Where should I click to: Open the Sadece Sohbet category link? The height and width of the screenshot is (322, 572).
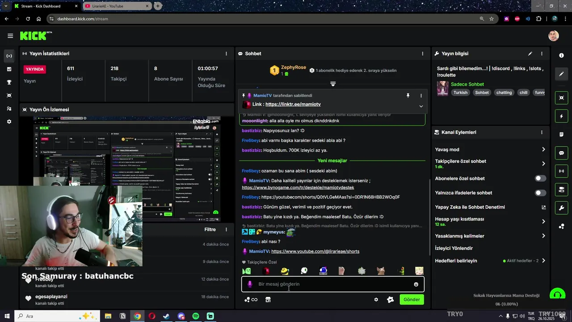click(x=467, y=84)
